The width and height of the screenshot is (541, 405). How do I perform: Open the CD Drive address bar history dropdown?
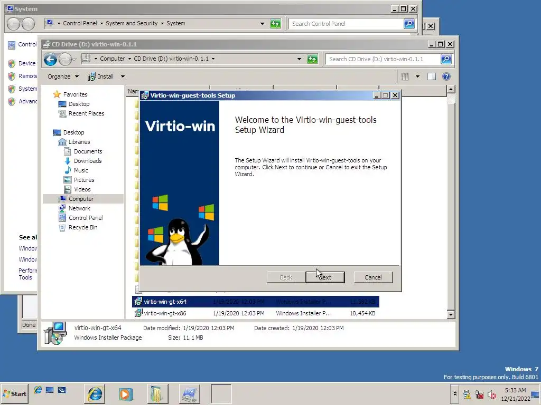click(x=299, y=59)
